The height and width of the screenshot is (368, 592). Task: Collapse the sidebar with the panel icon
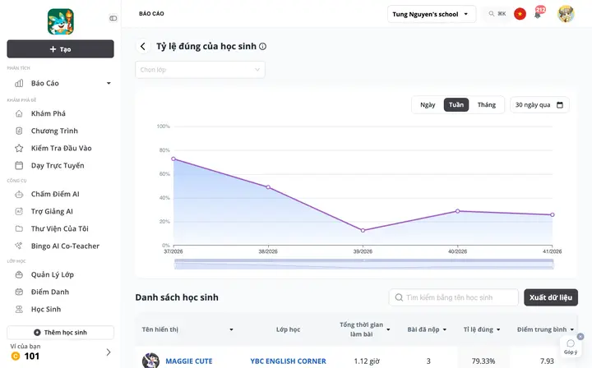(113, 18)
